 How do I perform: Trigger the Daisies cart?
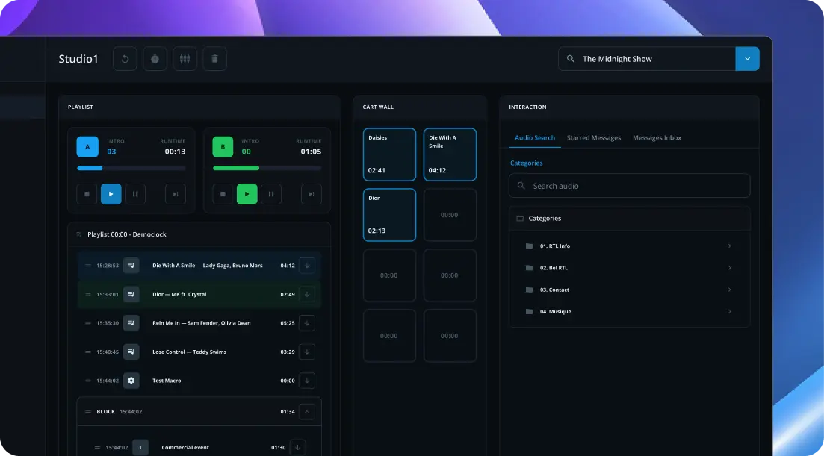click(389, 154)
